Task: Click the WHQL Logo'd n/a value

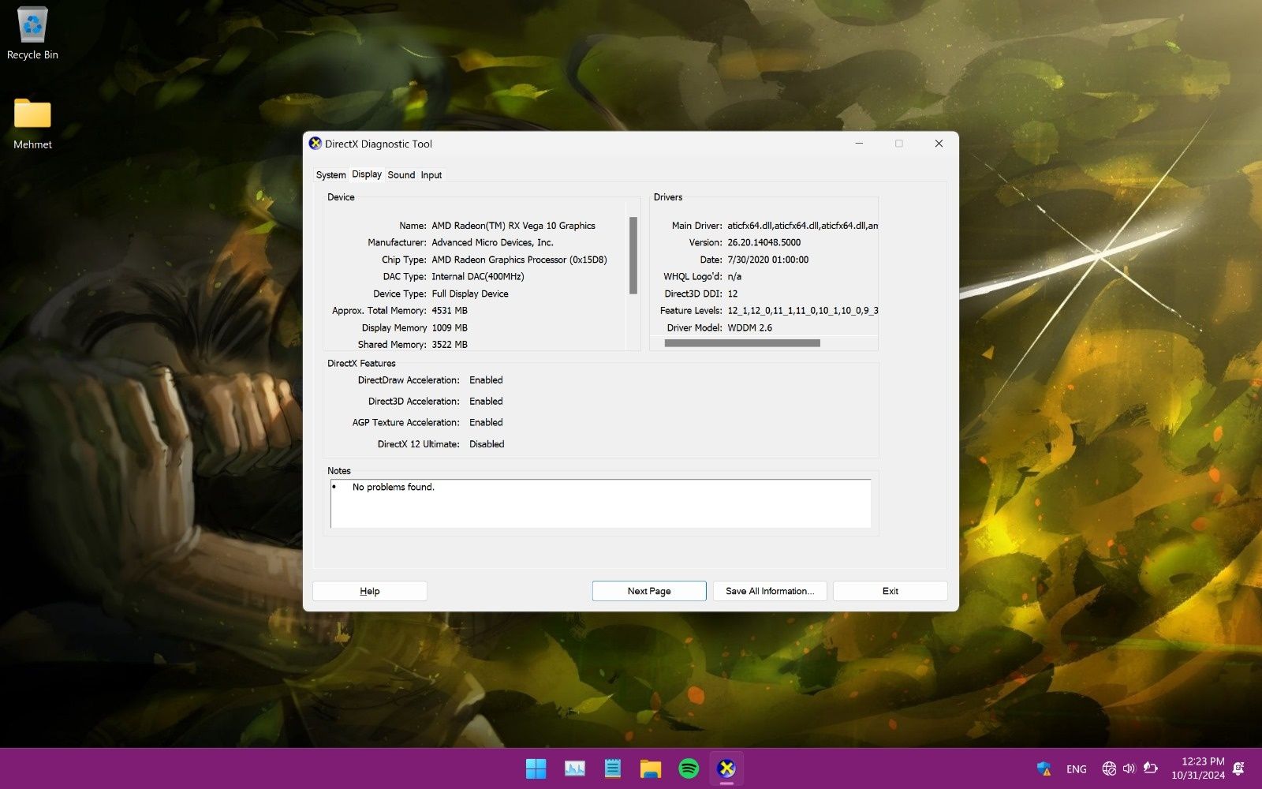Action: [734, 277]
